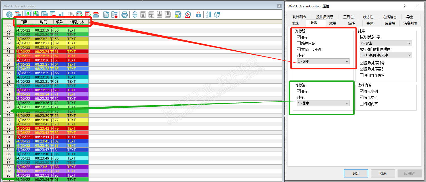The image size is (426, 182).
Task: Open the selection dialog toolbar icon
Action: tap(106, 15)
